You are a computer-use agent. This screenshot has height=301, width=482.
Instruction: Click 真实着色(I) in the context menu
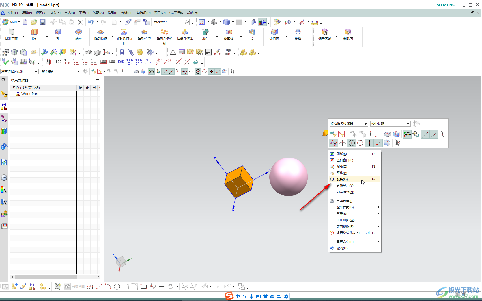coord(354,201)
